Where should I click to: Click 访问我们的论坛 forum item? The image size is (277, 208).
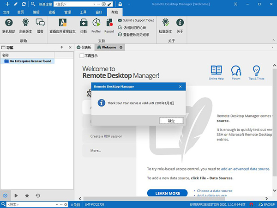pyautogui.click(x=132, y=27)
